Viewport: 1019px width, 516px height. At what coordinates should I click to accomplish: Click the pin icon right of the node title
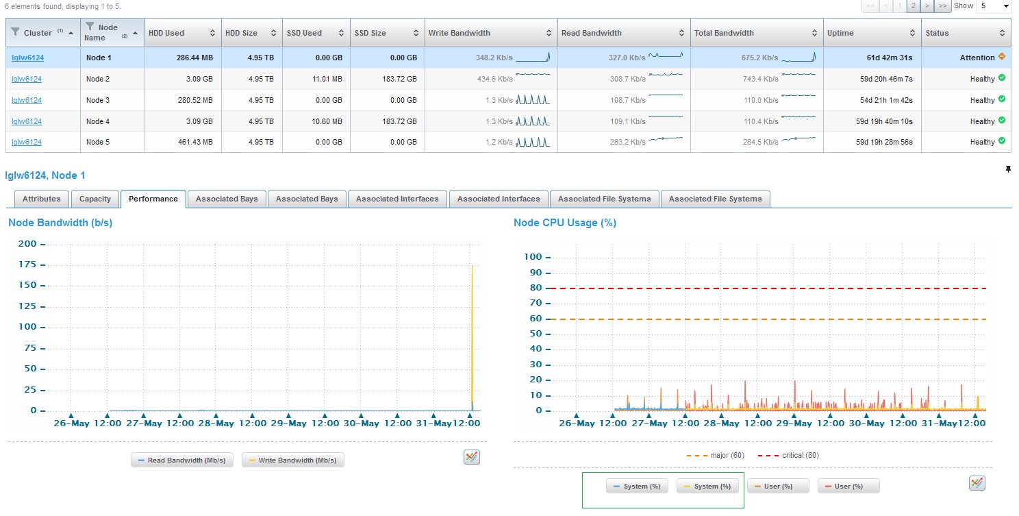tap(1008, 169)
